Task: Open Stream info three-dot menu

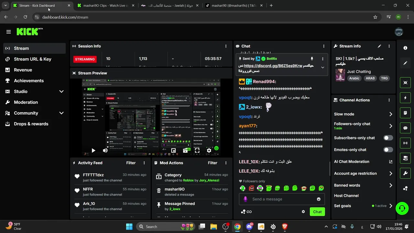Action: [389, 46]
